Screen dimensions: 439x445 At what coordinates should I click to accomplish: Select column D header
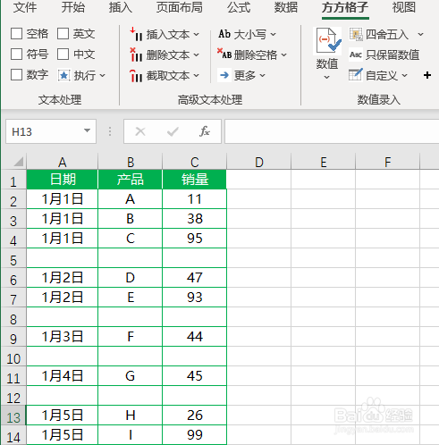[x=259, y=162]
